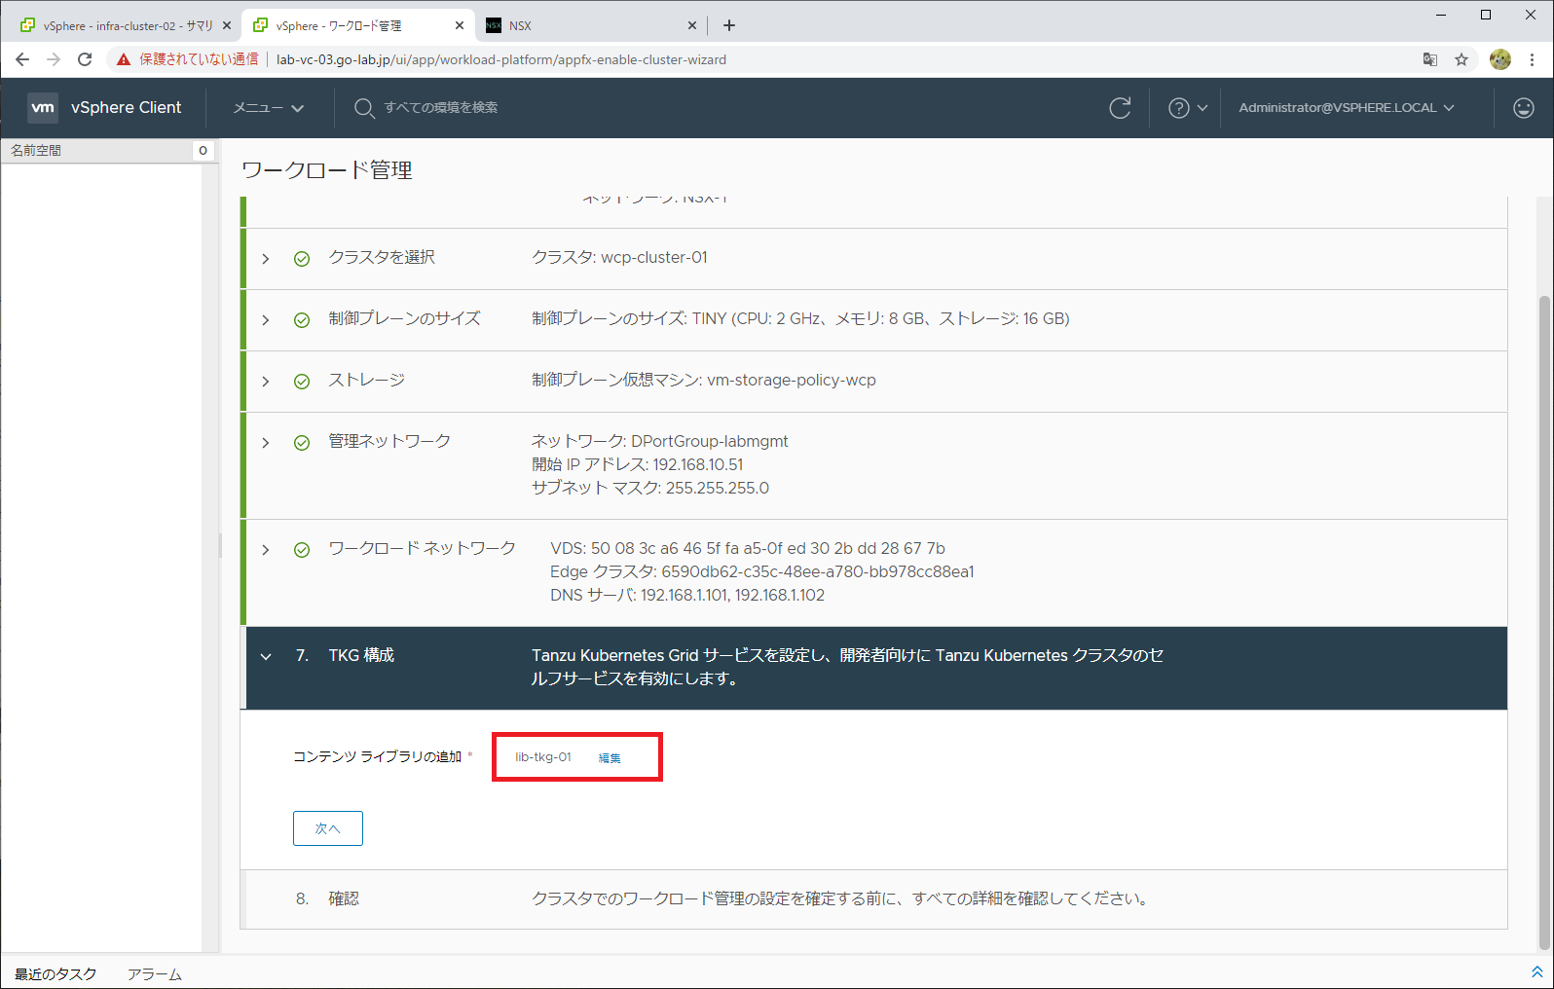
Task: Click the vm logo icon
Action: (x=43, y=107)
